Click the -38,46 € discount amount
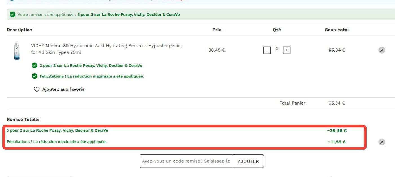Viewport: 395px width, 177px height. coord(337,131)
